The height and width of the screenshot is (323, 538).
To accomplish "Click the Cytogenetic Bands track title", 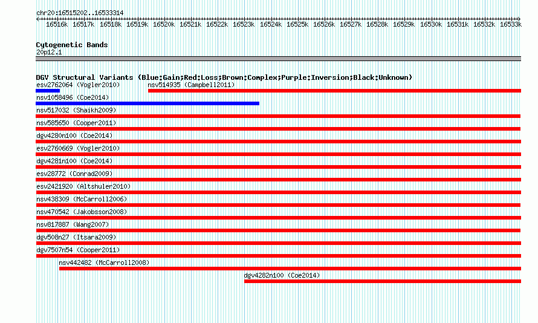I will coord(72,45).
